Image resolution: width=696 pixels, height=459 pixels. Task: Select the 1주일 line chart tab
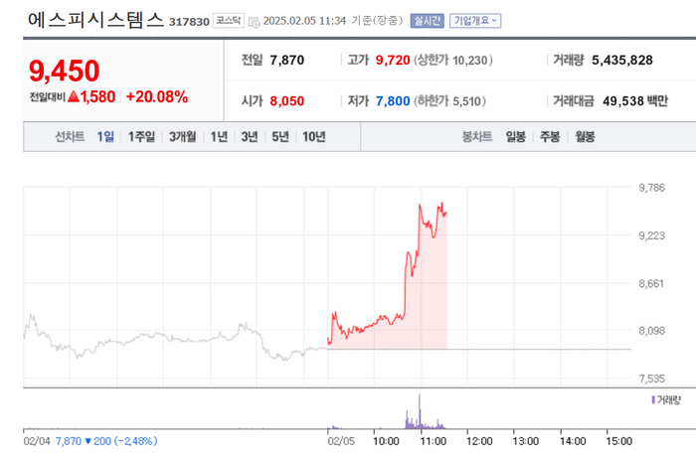pos(141,136)
